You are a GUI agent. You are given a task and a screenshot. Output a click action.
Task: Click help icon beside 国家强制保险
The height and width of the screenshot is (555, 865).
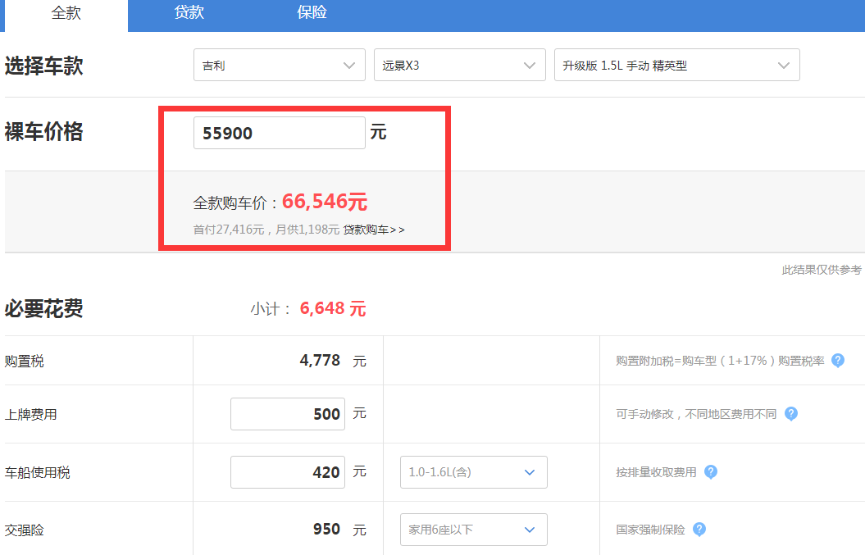coord(699,530)
